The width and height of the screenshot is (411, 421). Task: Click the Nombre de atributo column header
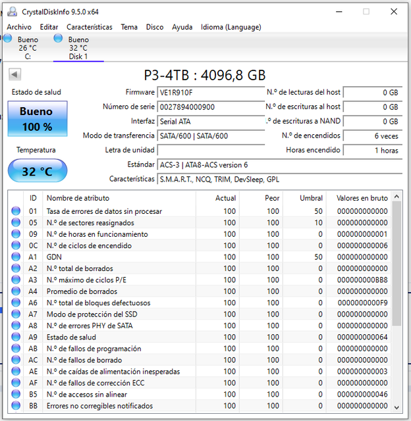click(120, 198)
